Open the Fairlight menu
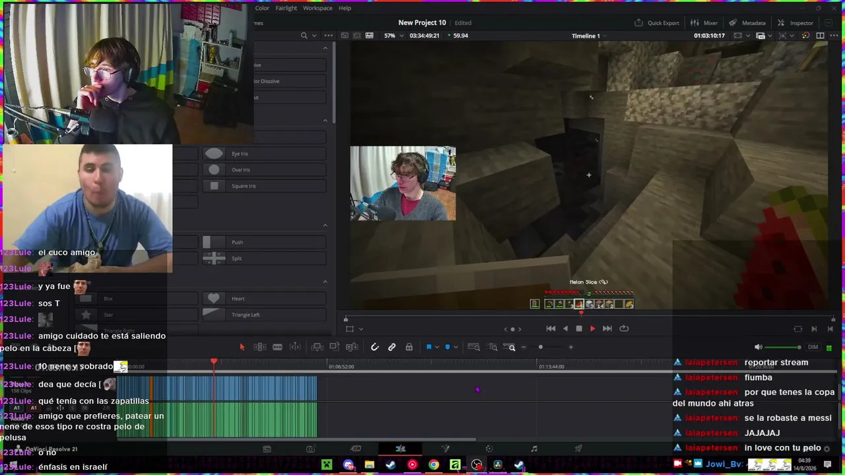This screenshot has height=475, width=845. coord(287,8)
